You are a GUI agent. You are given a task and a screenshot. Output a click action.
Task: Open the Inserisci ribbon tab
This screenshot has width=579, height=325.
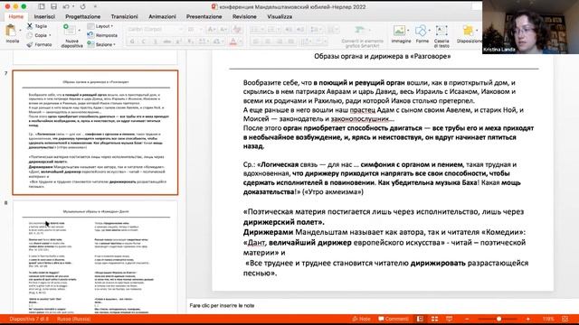click(x=44, y=16)
